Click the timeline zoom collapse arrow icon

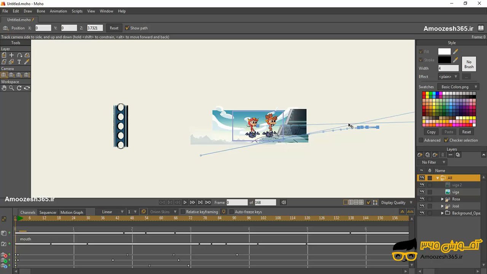click(402, 212)
